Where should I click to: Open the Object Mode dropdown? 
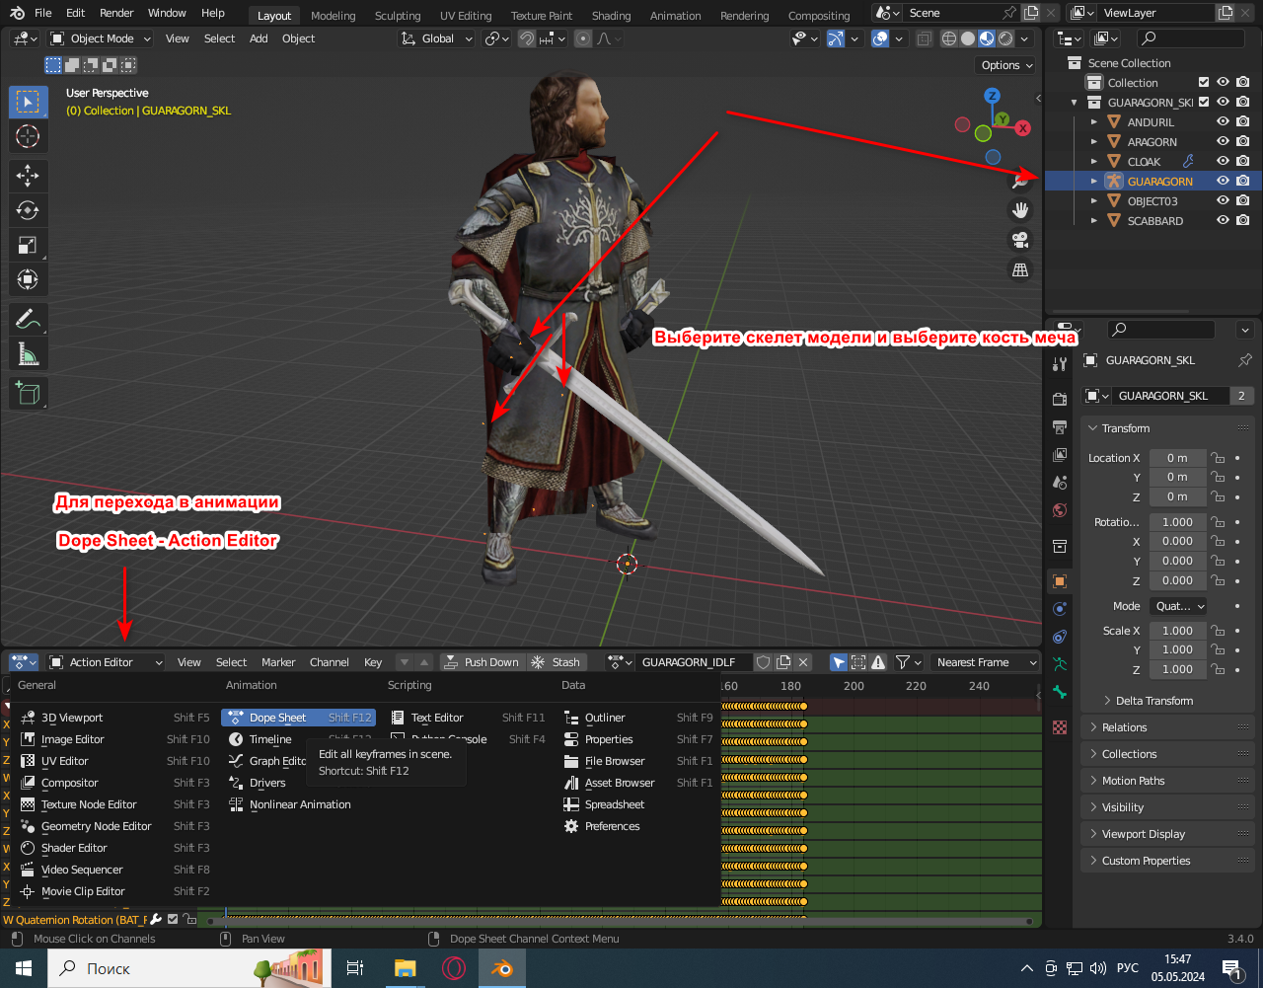[x=100, y=38]
